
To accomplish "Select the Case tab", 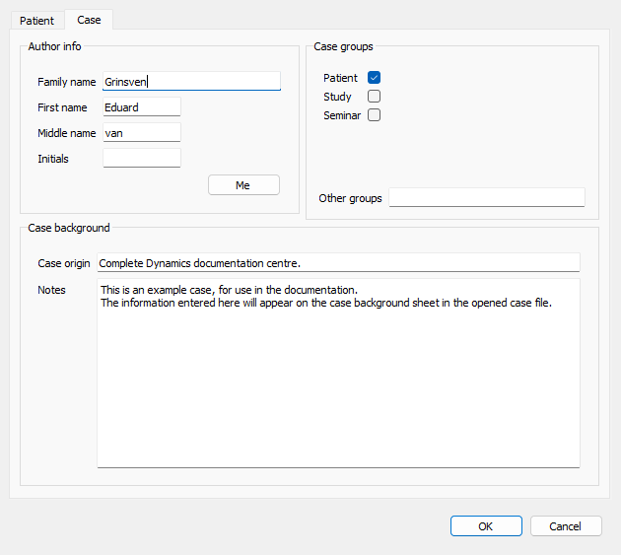I will click(89, 20).
